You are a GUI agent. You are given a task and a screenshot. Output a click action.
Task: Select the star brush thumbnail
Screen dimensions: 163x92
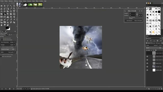coord(148,15)
